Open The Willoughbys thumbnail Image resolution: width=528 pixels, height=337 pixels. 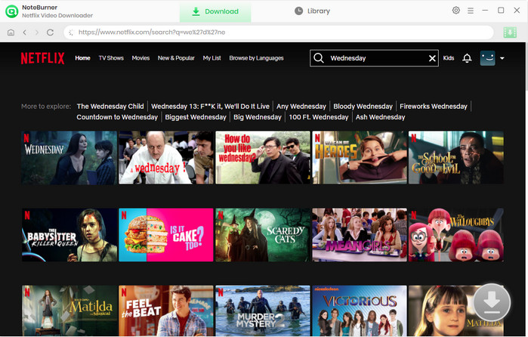[456, 235]
